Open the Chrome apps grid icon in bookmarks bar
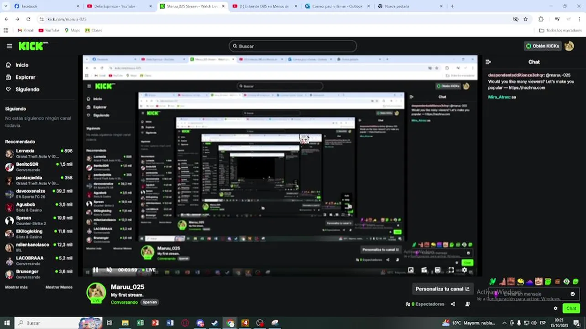Screen dimensions: 586x329 6,31
